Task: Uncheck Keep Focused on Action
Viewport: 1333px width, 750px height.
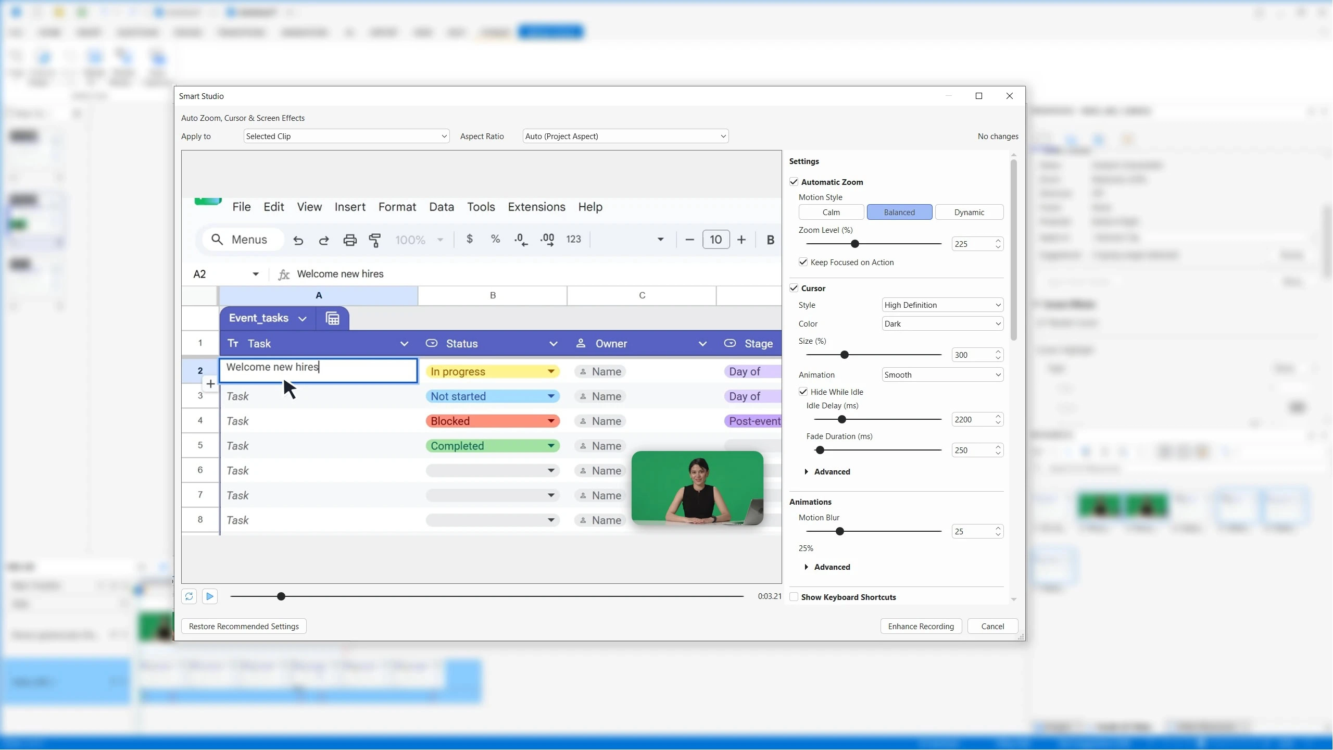Action: pos(803,262)
